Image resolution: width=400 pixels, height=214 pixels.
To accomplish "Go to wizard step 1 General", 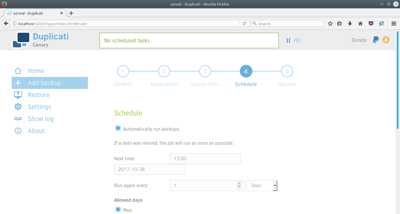I will coord(123,71).
